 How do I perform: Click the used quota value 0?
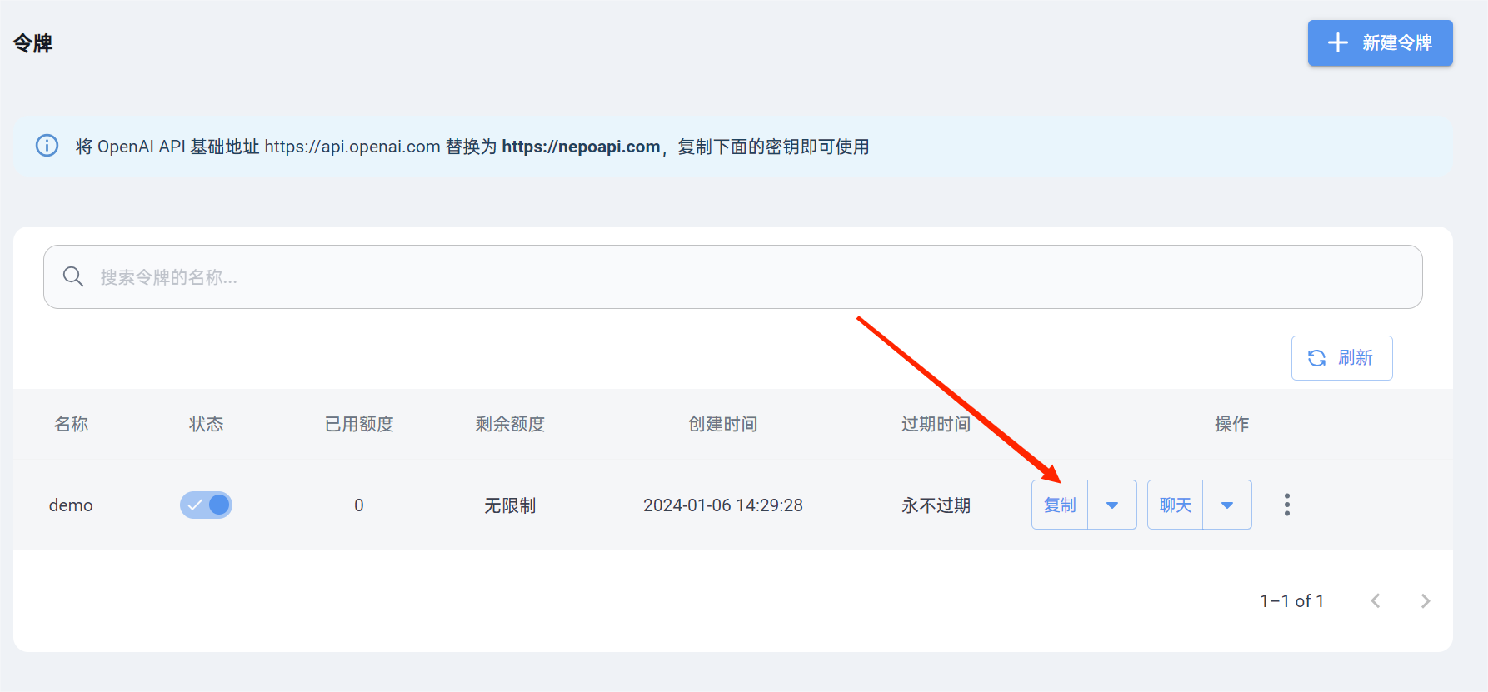[x=359, y=505]
